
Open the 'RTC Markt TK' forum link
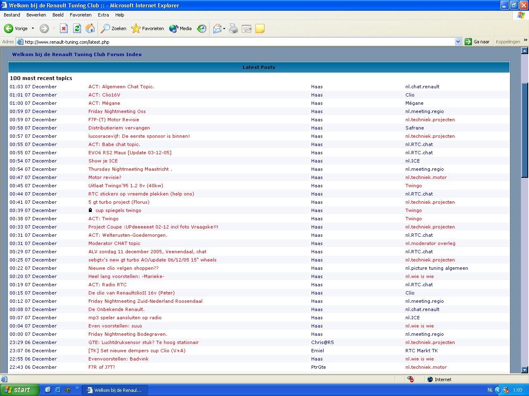422,351
